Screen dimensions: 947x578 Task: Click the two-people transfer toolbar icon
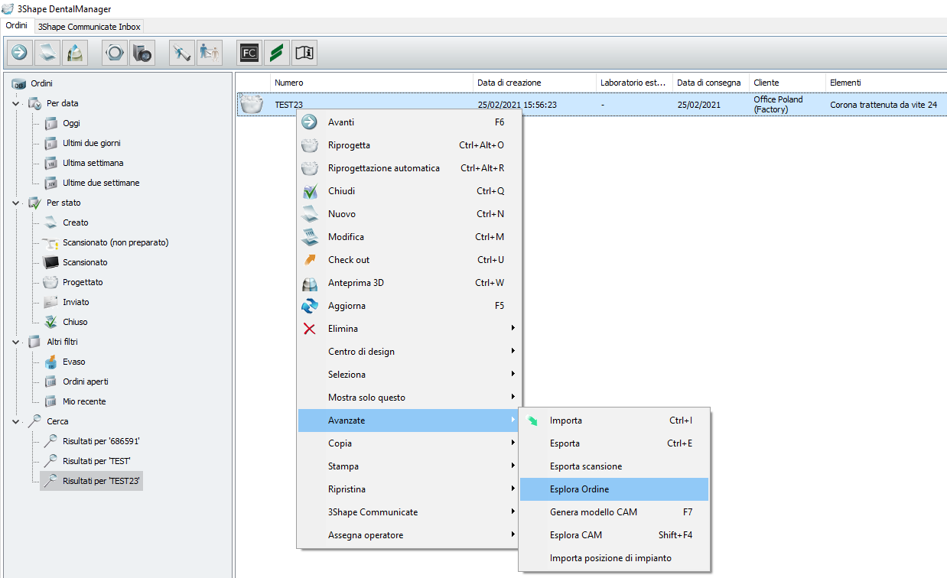click(210, 53)
